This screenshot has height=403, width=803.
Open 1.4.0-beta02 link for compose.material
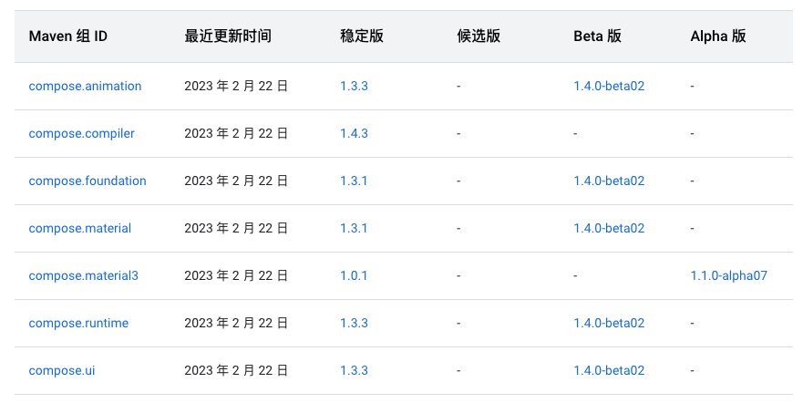(609, 229)
